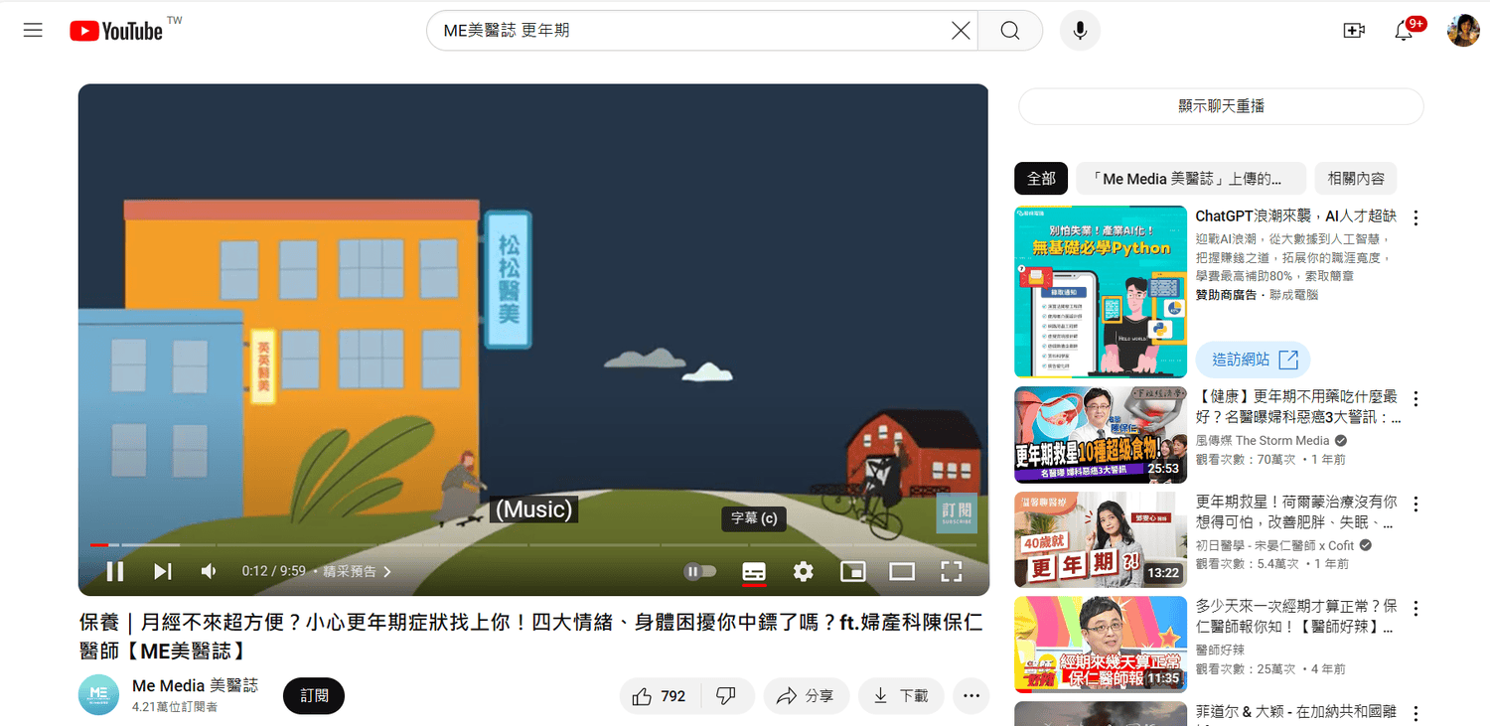The image size is (1490, 726).
Task: Click 初日醫學 - 宋晏仁醫師 x Cofit channel
Action: tap(1274, 545)
